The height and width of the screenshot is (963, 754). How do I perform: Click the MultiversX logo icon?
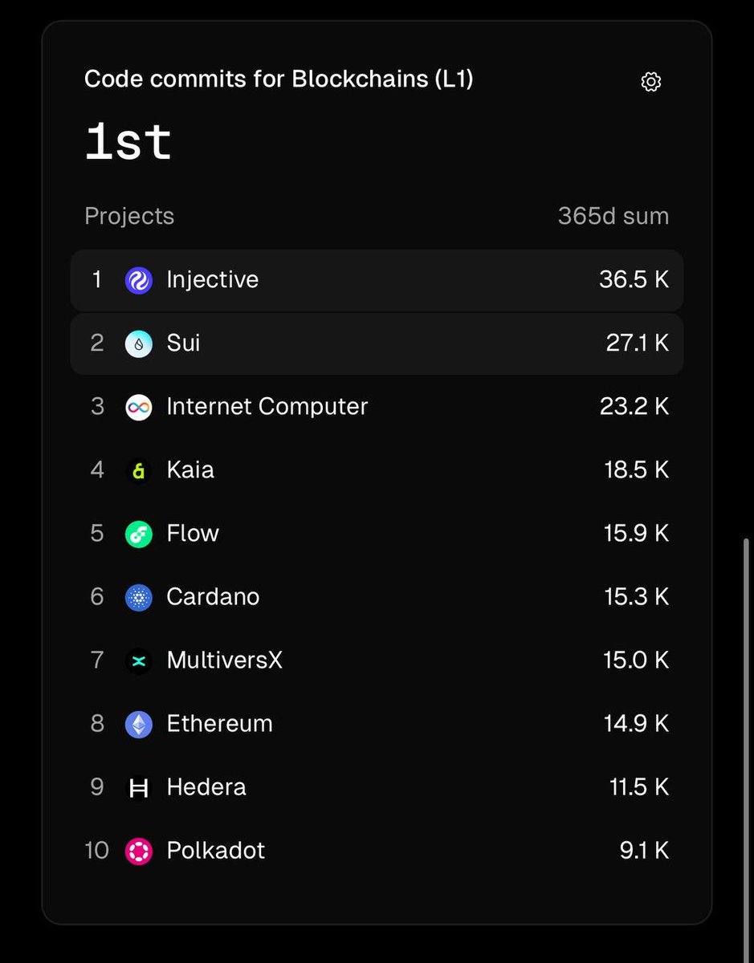(x=139, y=660)
